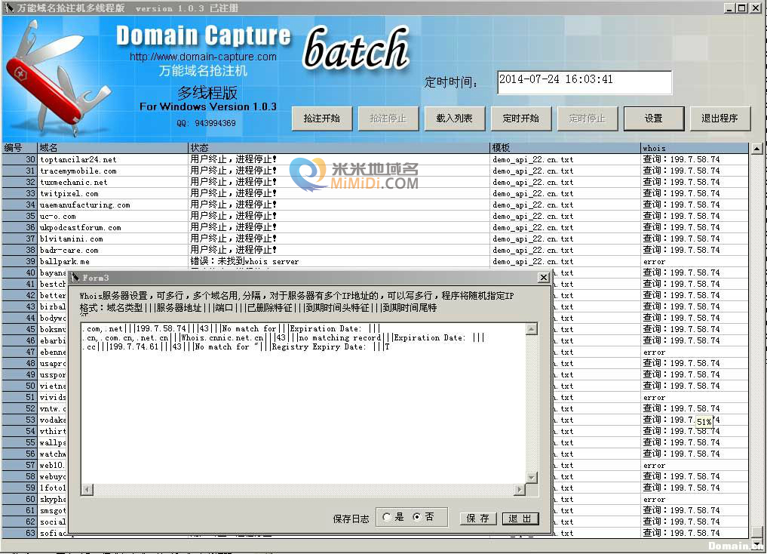
Task: Click the 51% tooltip indicator
Action: point(704,422)
